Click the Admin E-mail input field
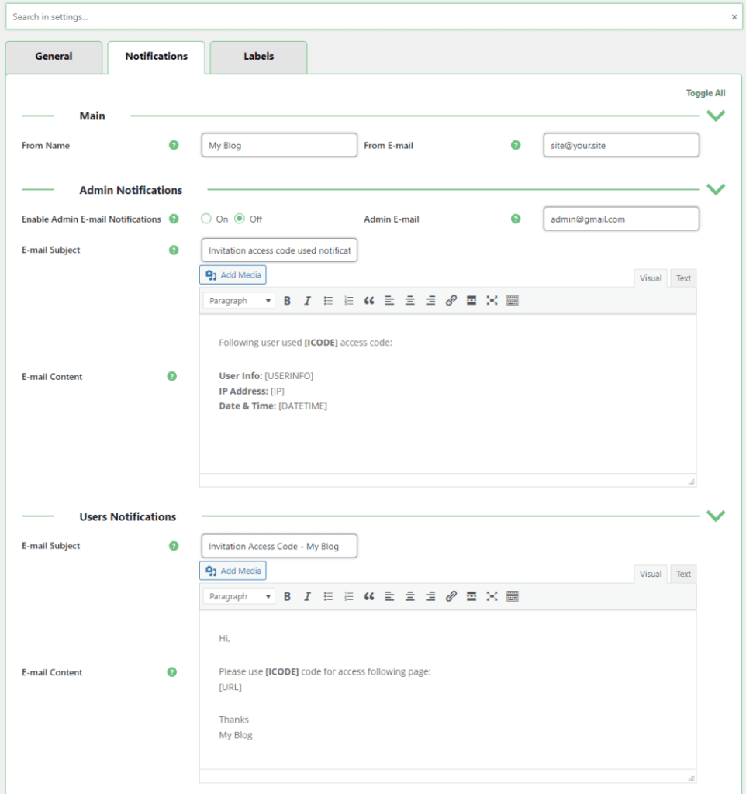This screenshot has width=746, height=794. click(x=620, y=219)
